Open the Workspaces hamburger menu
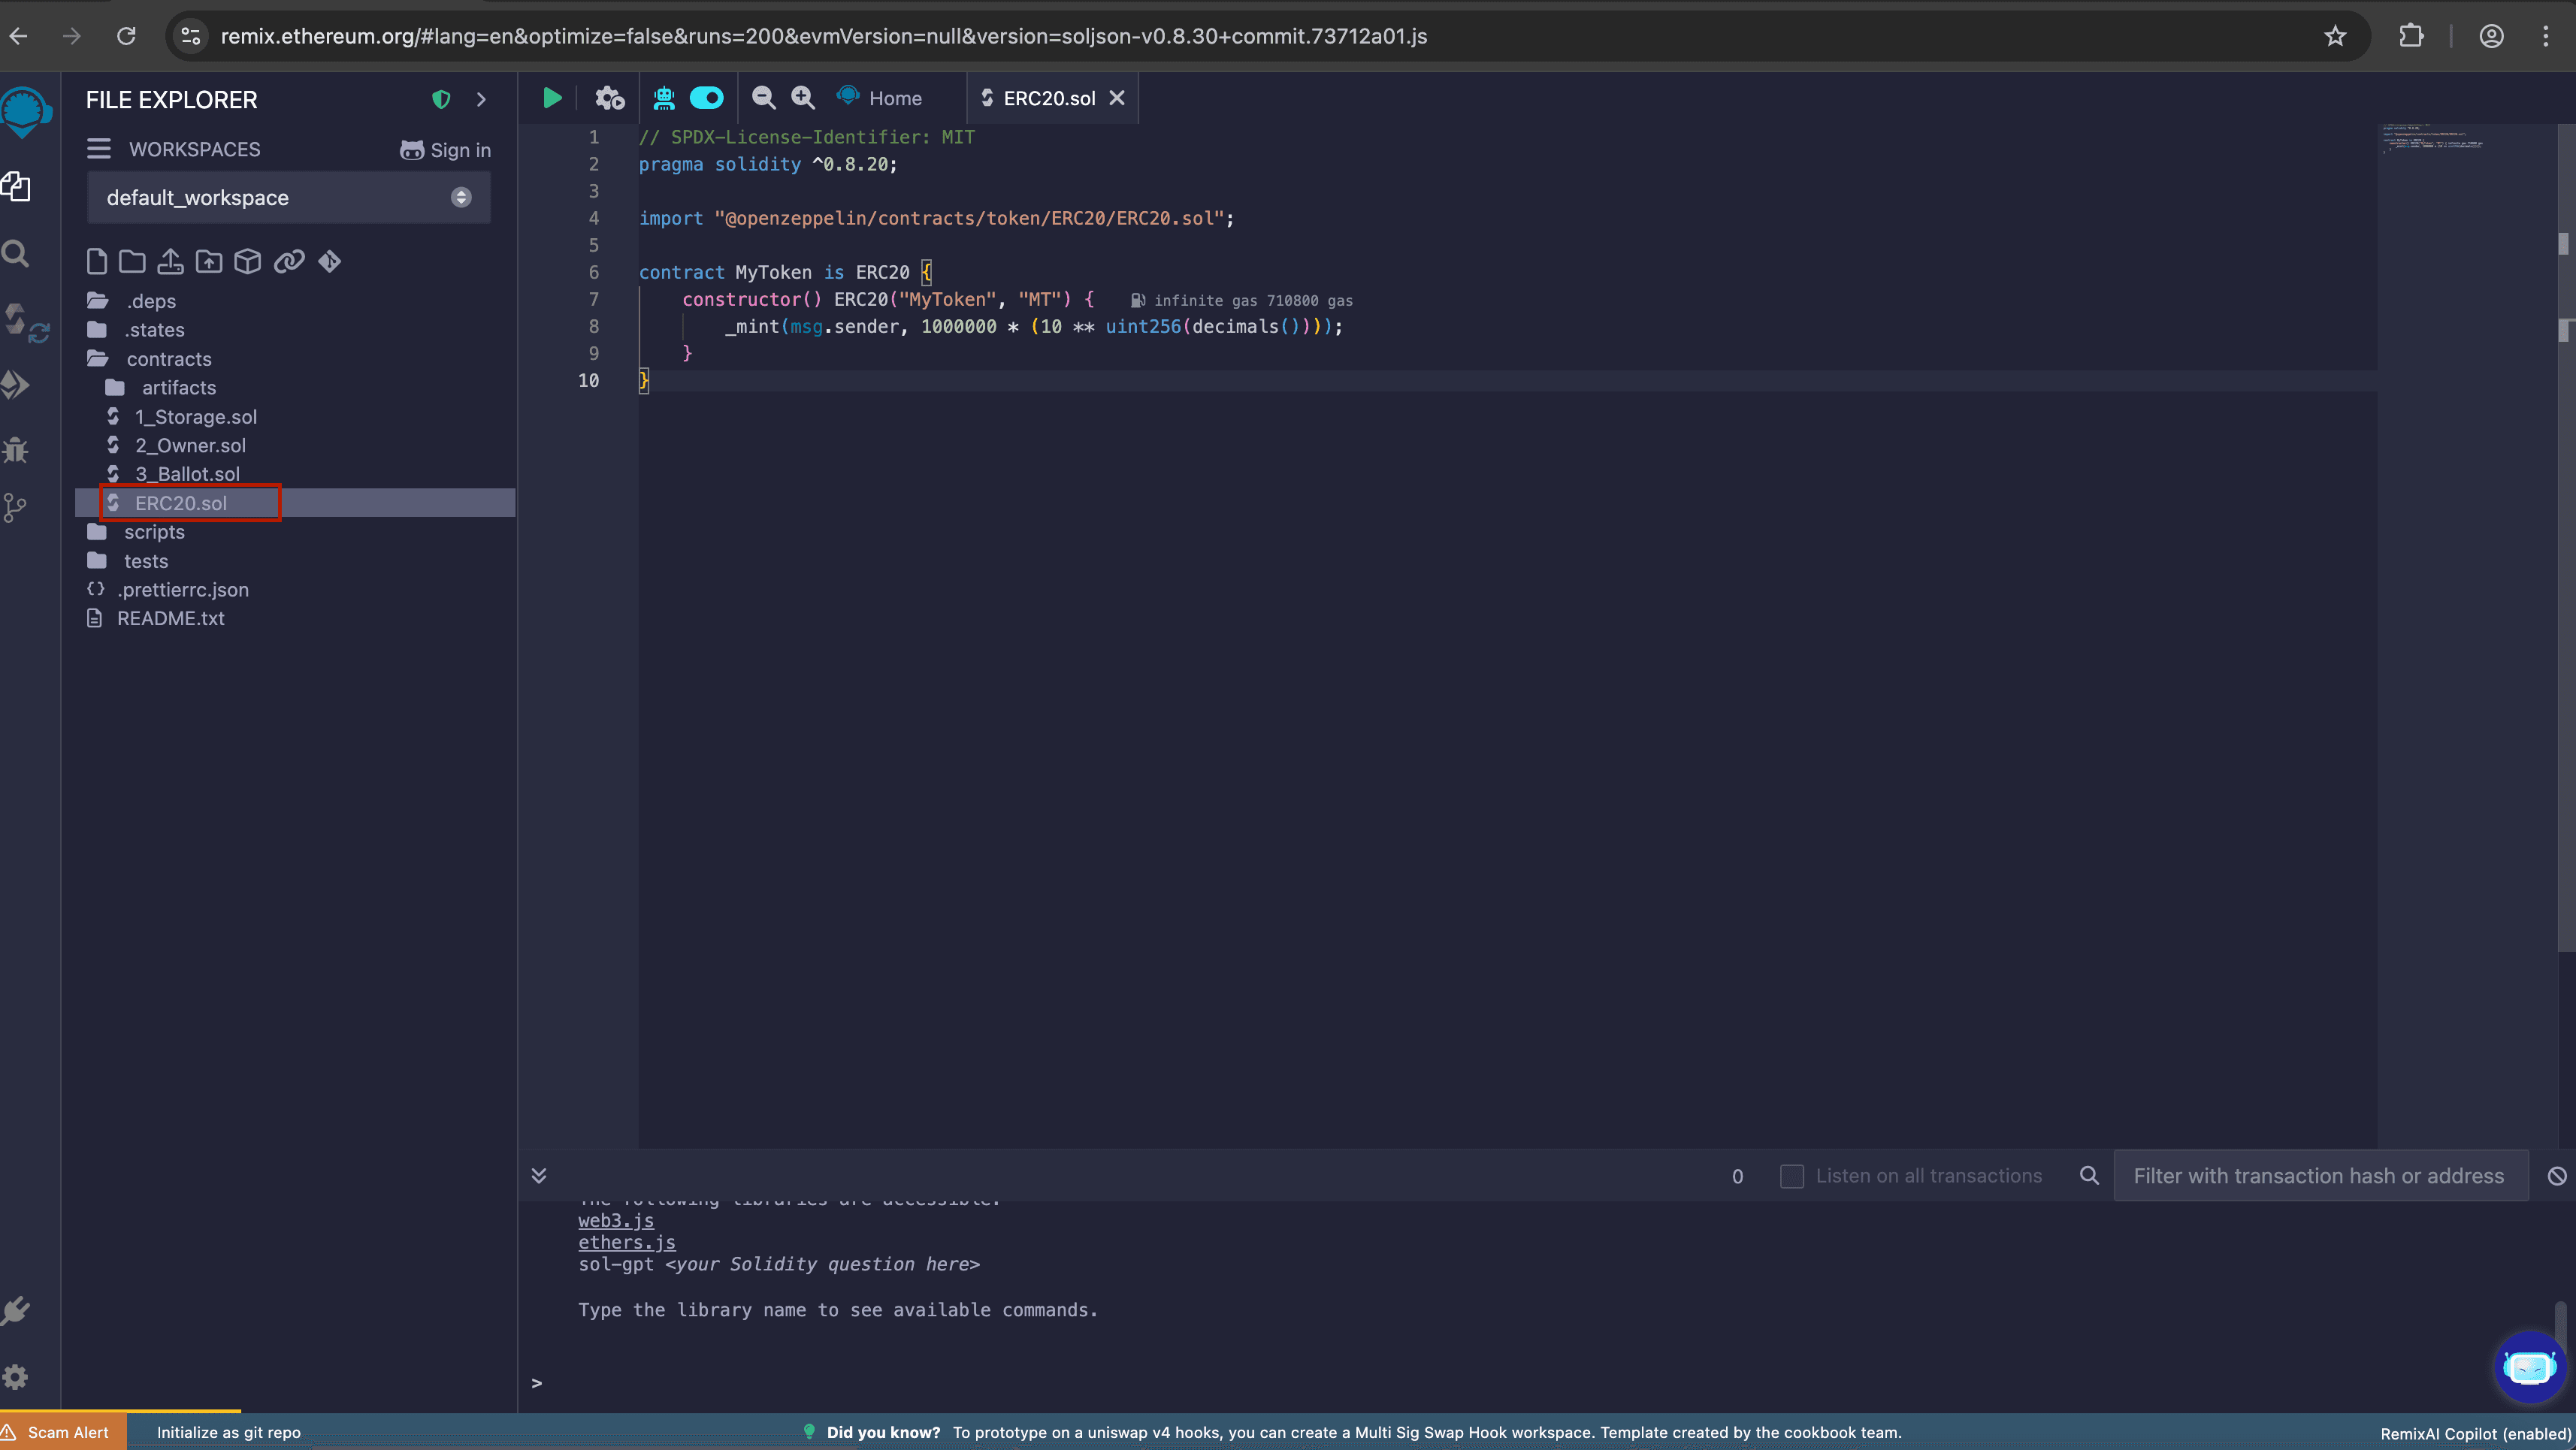The image size is (2576, 1450). 99,149
